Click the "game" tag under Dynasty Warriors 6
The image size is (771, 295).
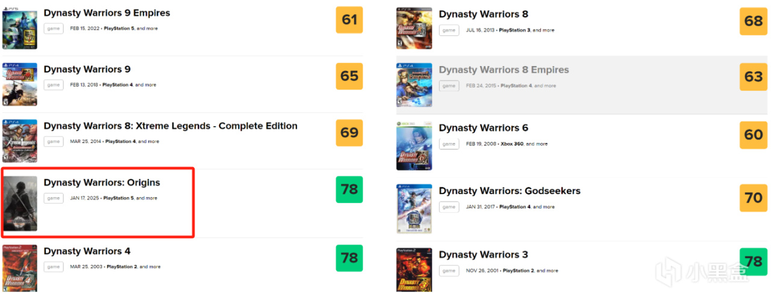pyautogui.click(x=449, y=144)
